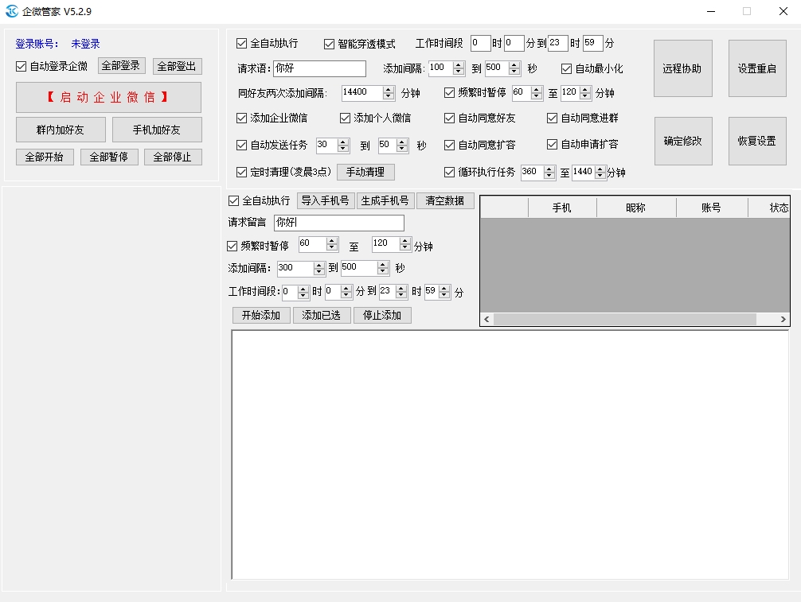This screenshot has height=602, width=801.
Task: Click 清空数据 clear button
Action: (445, 200)
